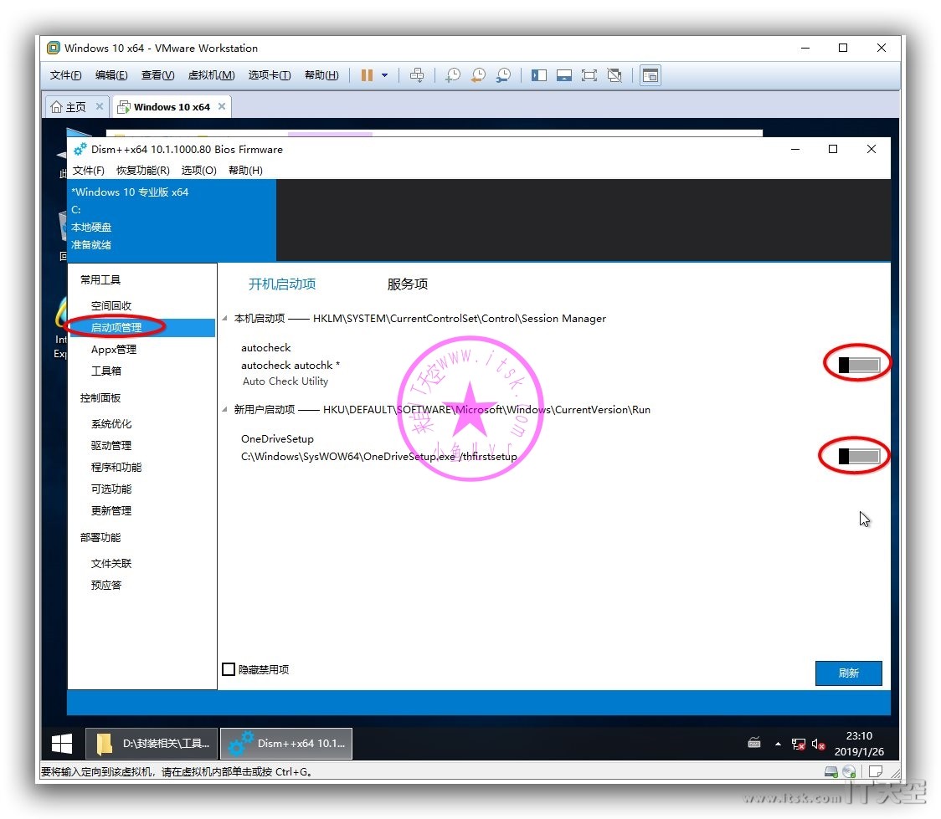Viewport: 941px width, 819px height.
Task: Collapse the 本机启动项 group
Action: click(224, 319)
